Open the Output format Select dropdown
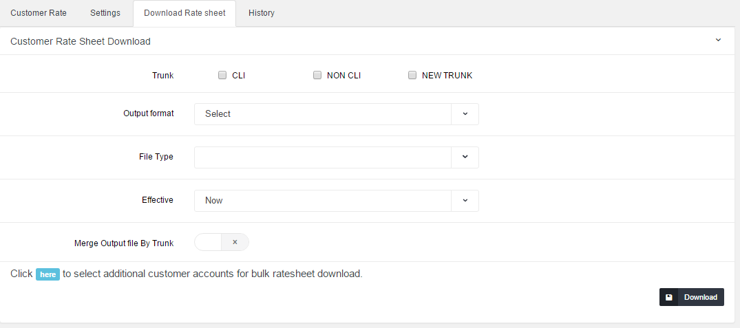740x328 pixels. pyautogui.click(x=322, y=114)
